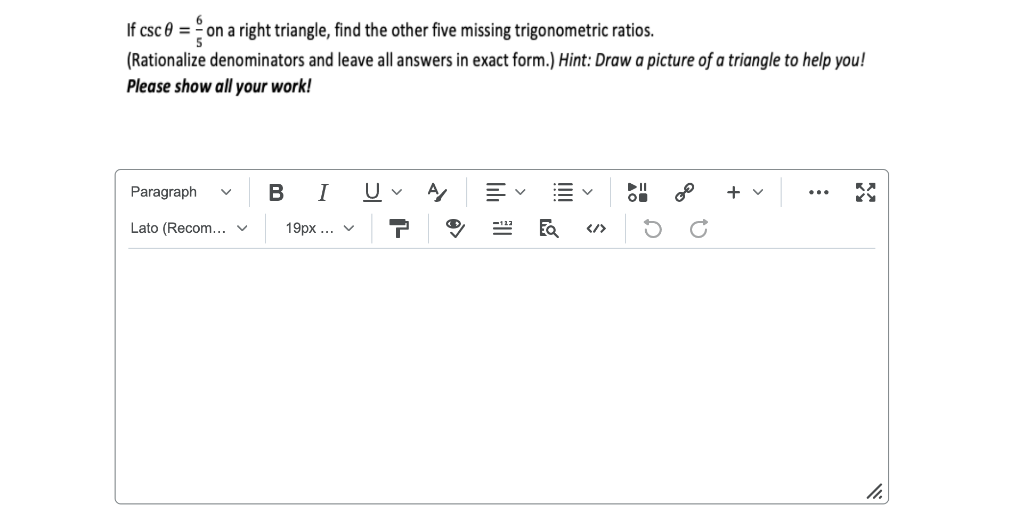Click the plus insert-other icon
This screenshot has height=505, width=1023.
click(734, 192)
